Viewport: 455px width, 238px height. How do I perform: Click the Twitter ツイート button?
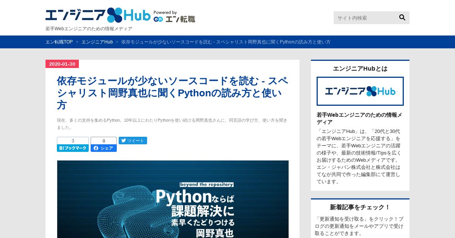pyautogui.click(x=133, y=141)
